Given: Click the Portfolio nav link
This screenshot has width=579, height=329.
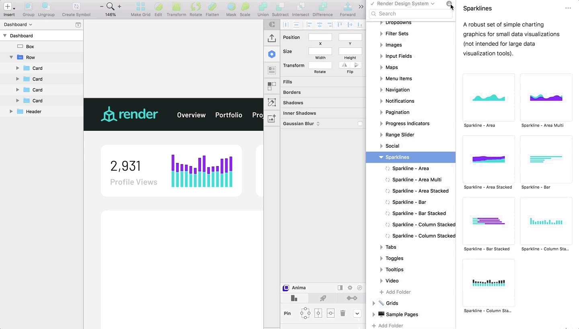Looking at the screenshot, I should (229, 115).
